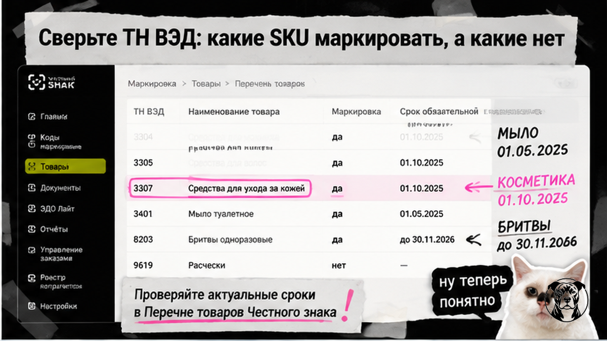Click the Мыло туалетное cell
The image size is (607, 341).
(221, 214)
